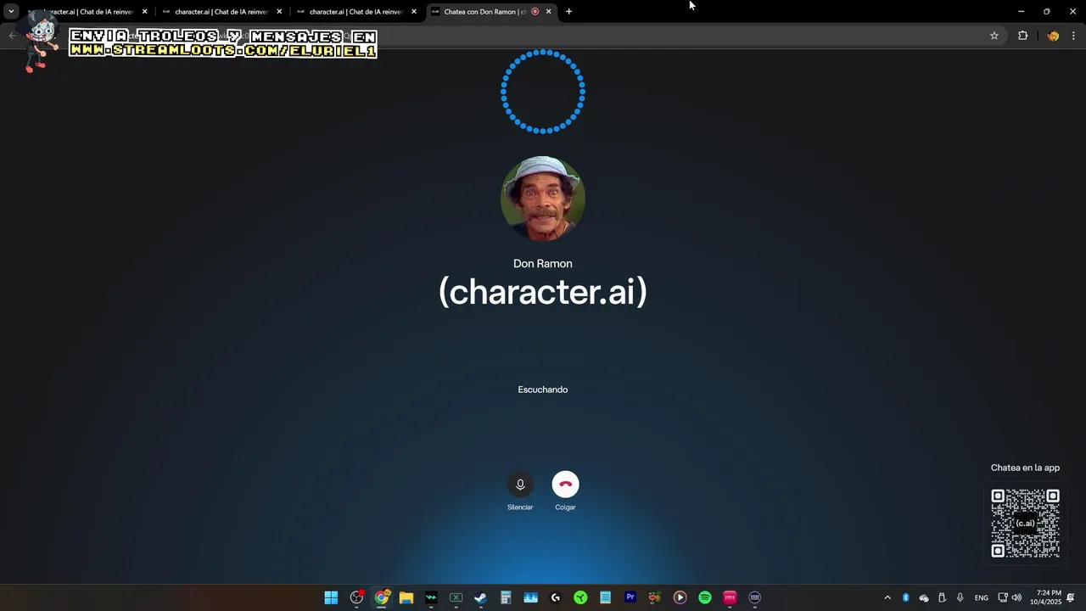Expand the tab search dropdown arrow
Viewport: 1086px width, 611px height.
[x=11, y=12]
